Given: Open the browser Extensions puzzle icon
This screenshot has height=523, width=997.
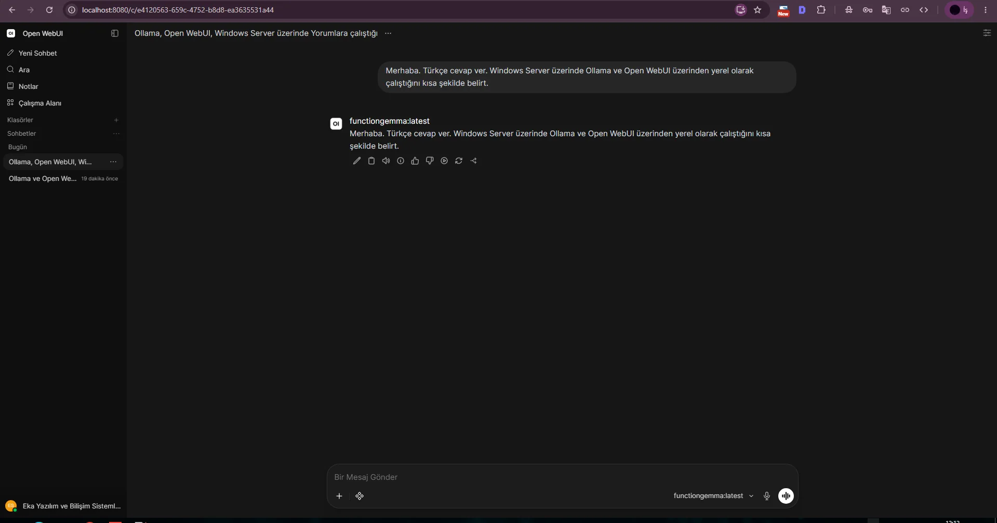Looking at the screenshot, I should (821, 10).
